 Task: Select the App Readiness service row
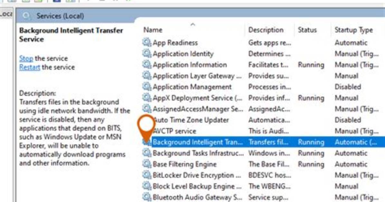[x=263, y=42]
